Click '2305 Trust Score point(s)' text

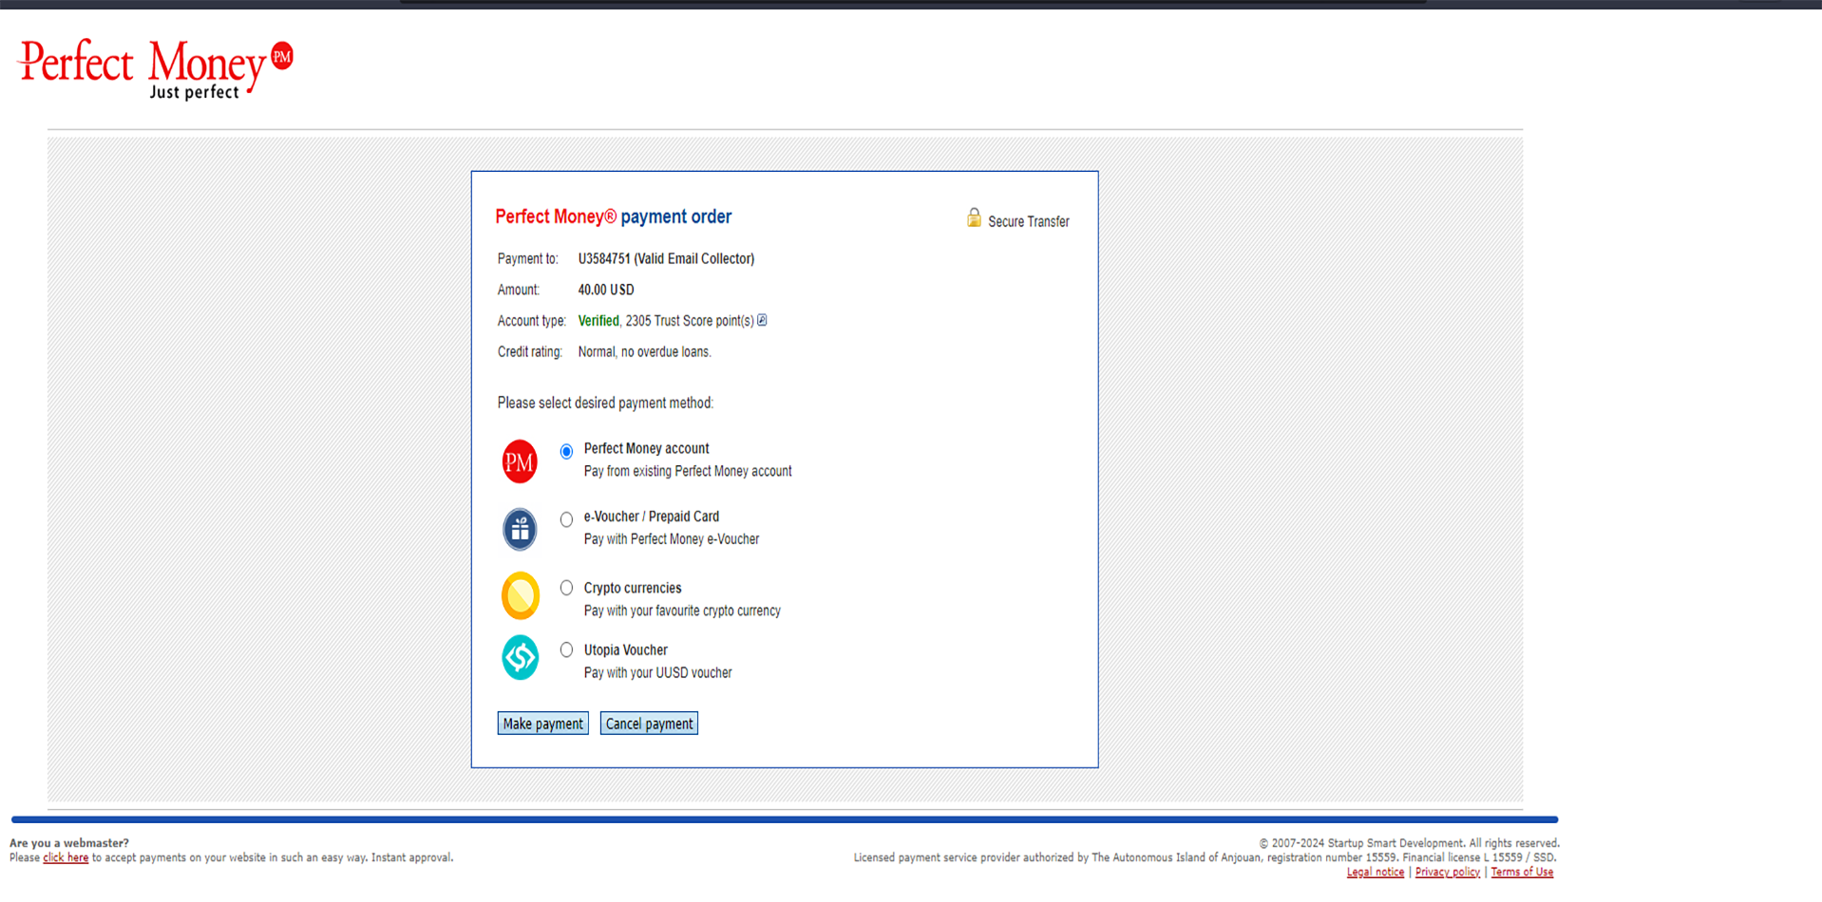coord(690,321)
